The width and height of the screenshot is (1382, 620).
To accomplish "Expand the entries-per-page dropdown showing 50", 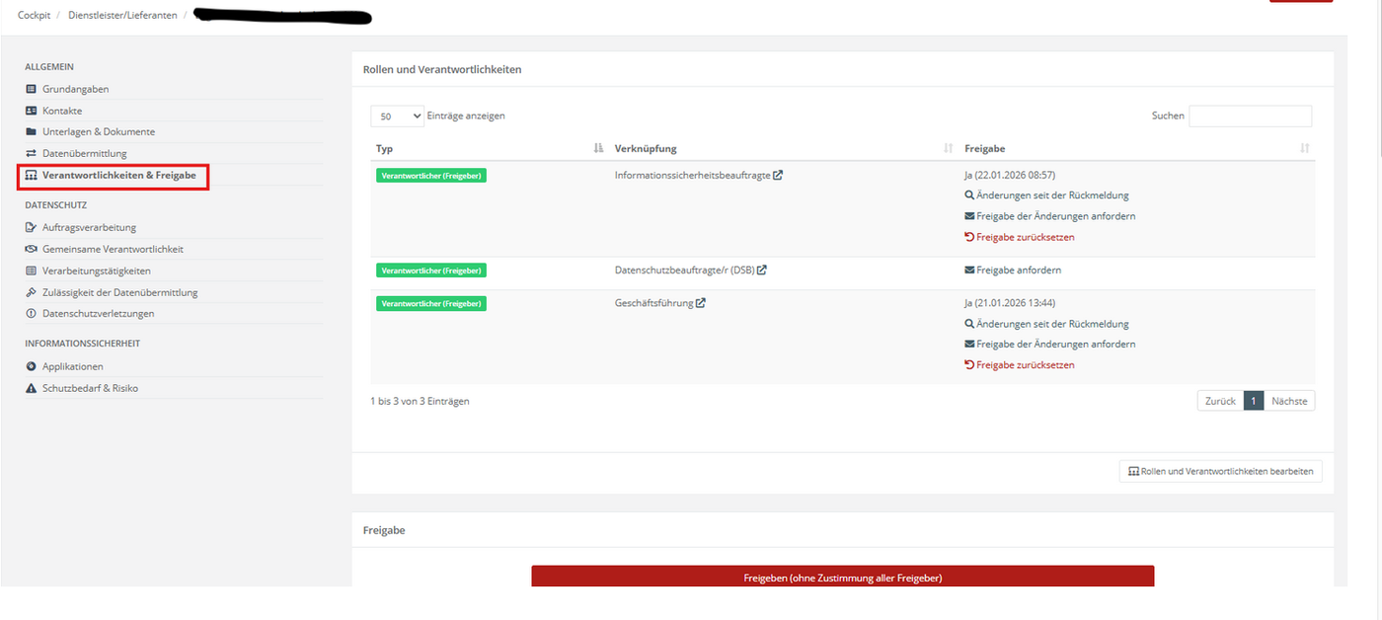I will click(398, 116).
